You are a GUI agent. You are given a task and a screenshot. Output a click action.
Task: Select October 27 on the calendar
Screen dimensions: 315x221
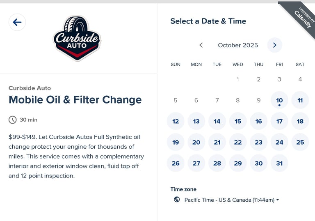click(196, 163)
